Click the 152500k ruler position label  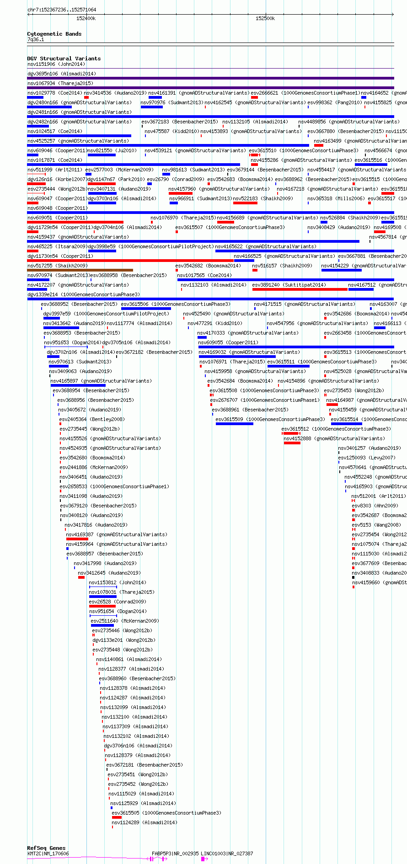pyautogui.click(x=265, y=18)
